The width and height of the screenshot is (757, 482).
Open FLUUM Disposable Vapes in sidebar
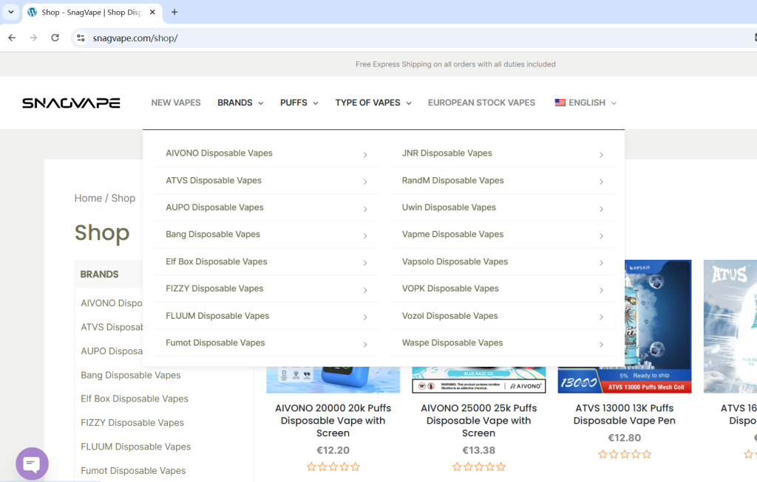[136, 447]
